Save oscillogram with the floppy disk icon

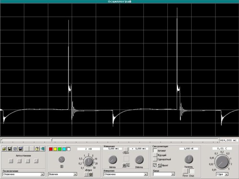(10, 149)
